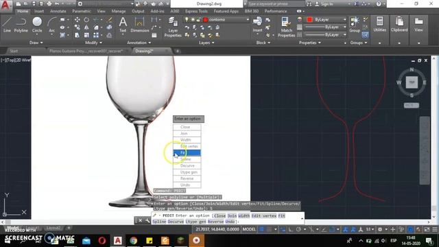Click the Rotate tool in Modify panel

click(x=86, y=20)
